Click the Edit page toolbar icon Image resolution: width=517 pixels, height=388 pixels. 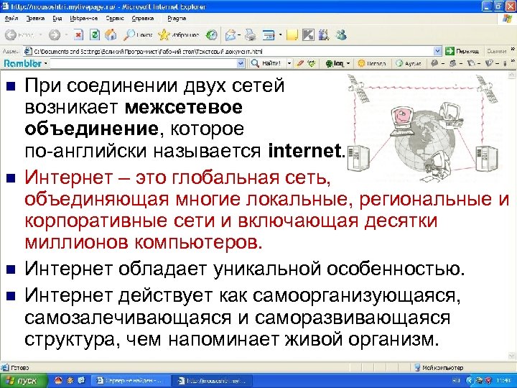pyautogui.click(x=269, y=34)
